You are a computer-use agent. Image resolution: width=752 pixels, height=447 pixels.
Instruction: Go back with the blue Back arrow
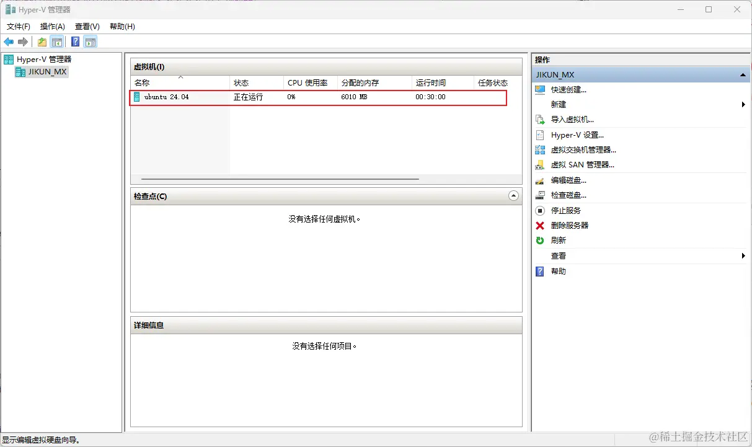(x=9, y=42)
